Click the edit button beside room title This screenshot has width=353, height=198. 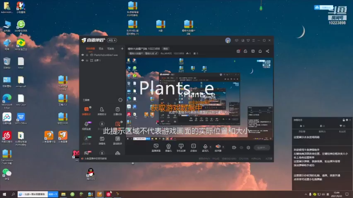pyautogui.click(x=166, y=48)
